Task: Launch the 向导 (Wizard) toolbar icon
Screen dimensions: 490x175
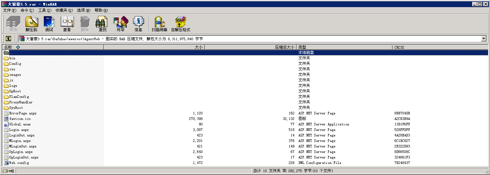Action: tap(120, 24)
